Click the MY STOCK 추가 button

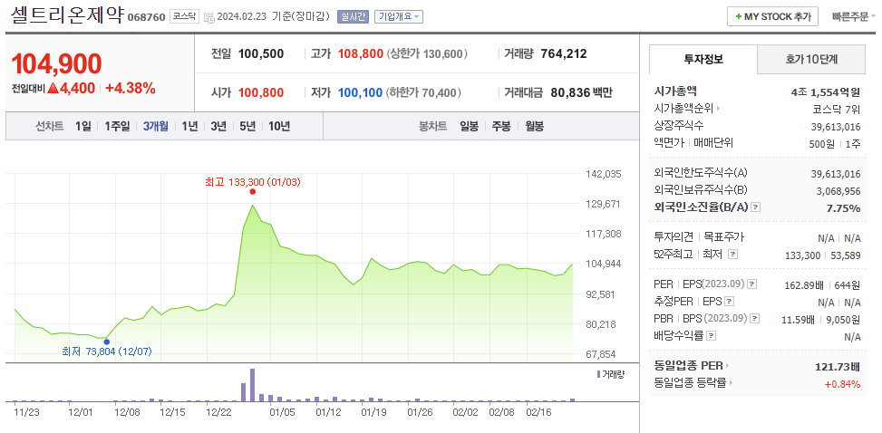(772, 17)
